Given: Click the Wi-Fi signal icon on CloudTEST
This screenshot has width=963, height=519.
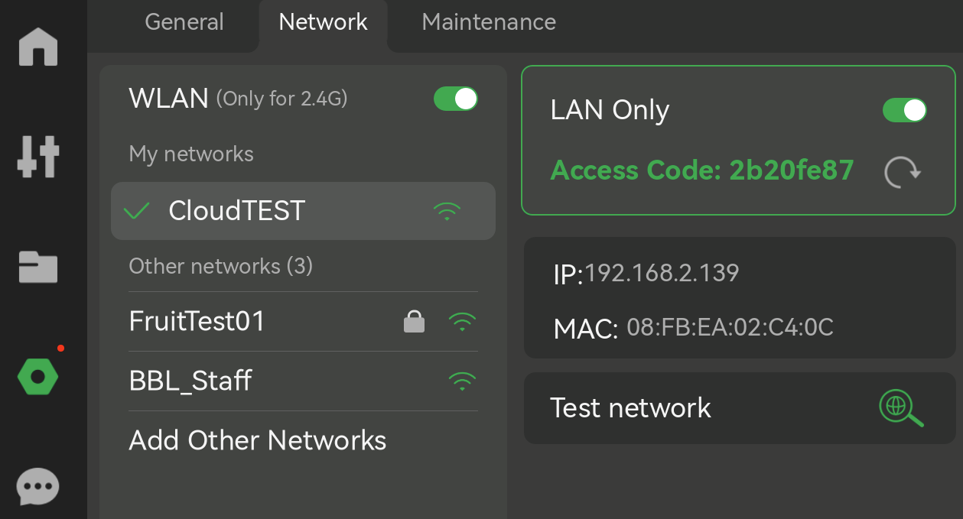Looking at the screenshot, I should (x=446, y=211).
